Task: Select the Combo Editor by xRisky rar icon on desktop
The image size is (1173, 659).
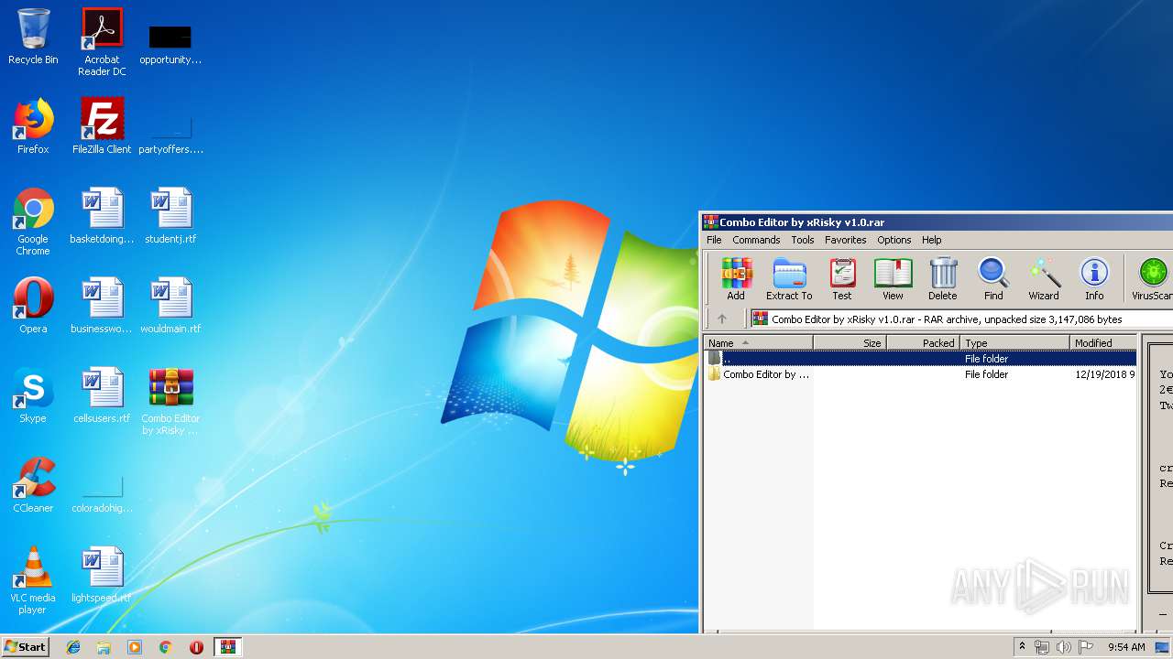Action: (x=170, y=402)
